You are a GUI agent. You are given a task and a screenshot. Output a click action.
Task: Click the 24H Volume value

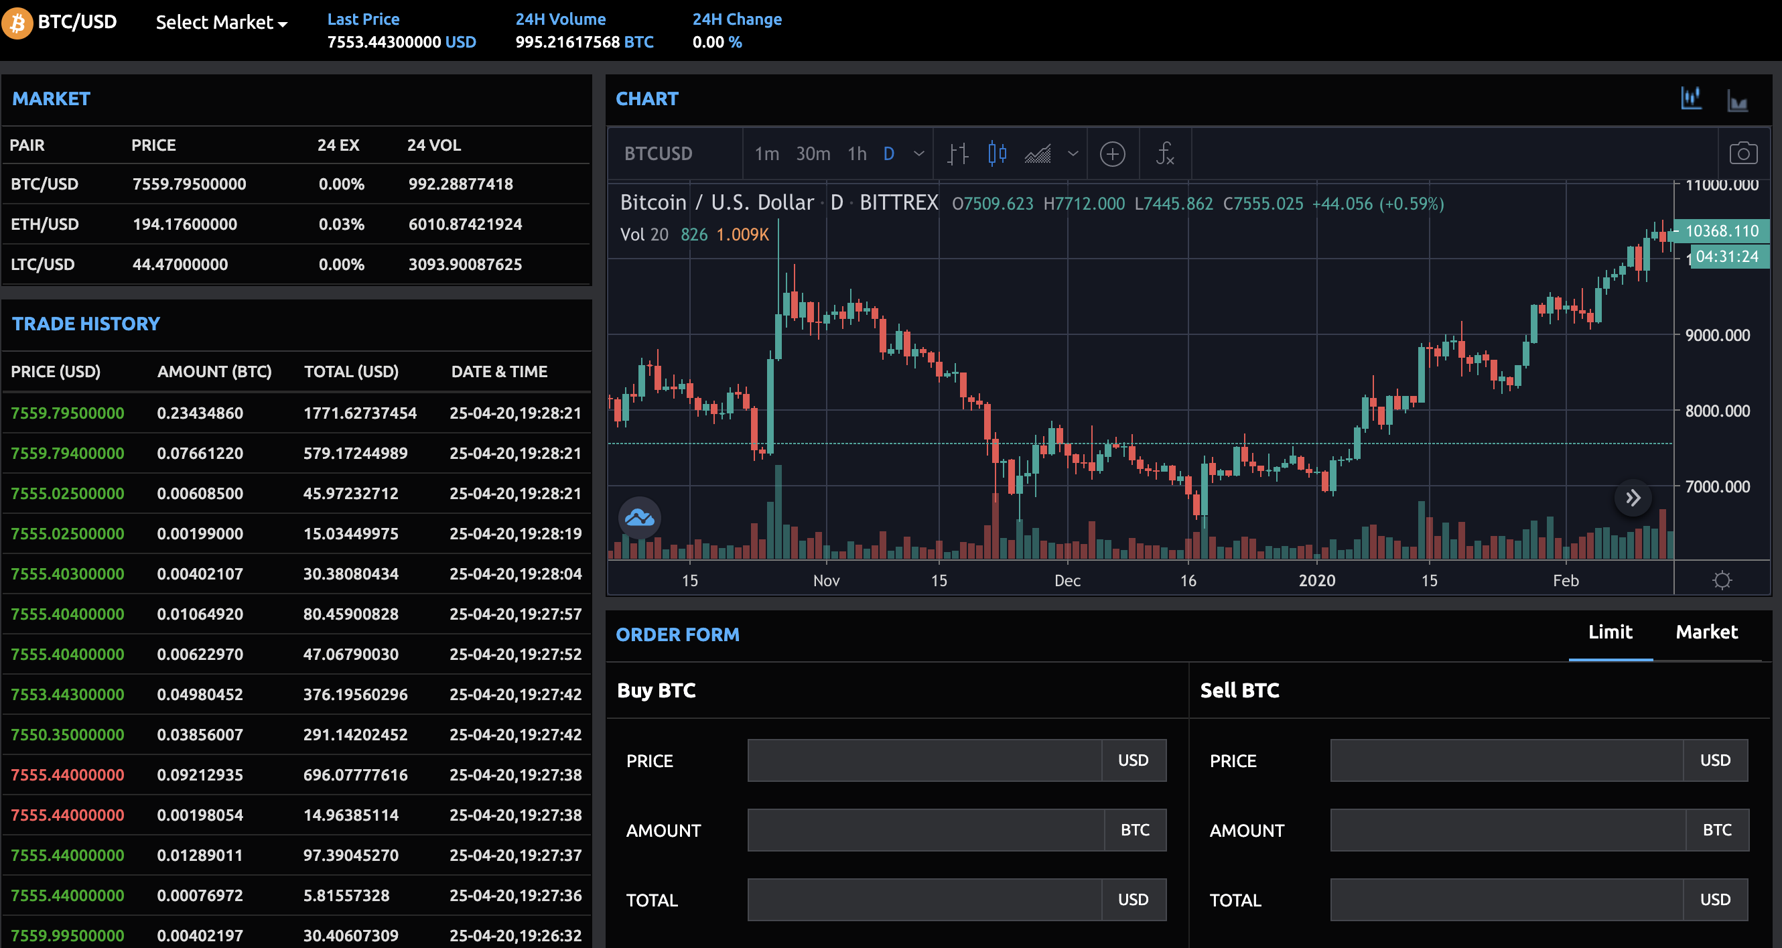click(x=585, y=42)
